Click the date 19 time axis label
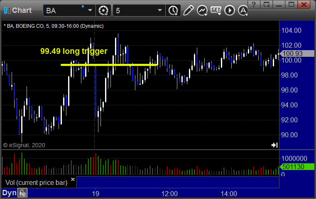316x199 pixels. (x=96, y=194)
